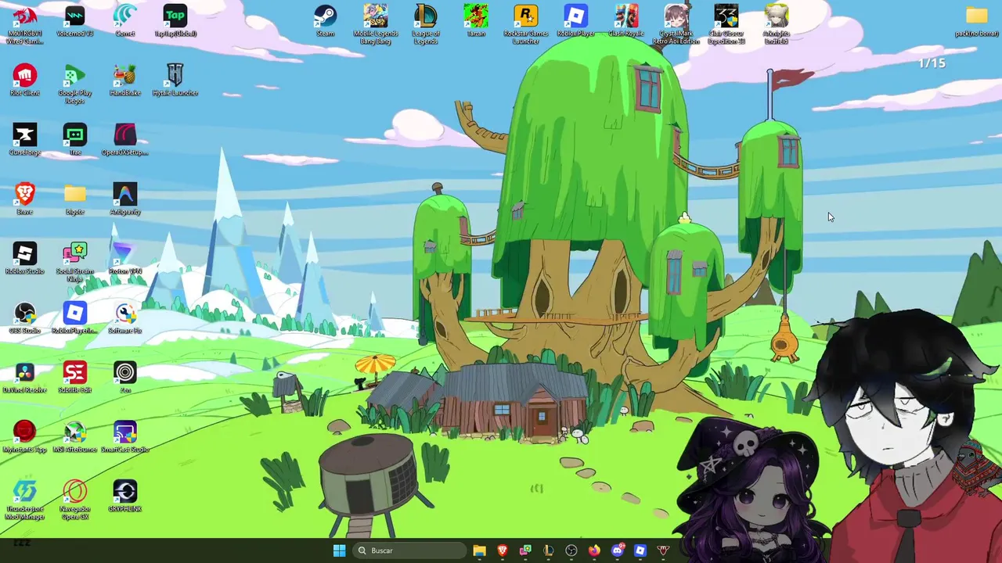Select the OperaGXSetup desktop icon

click(x=125, y=140)
